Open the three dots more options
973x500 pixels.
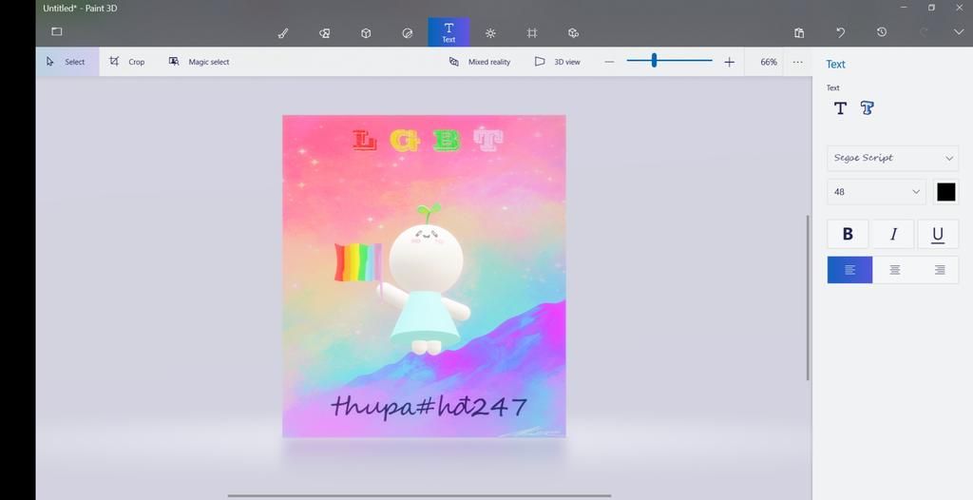click(798, 62)
